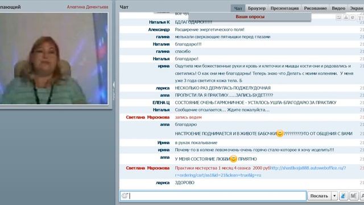Open the Послать dropdown arrow
Screen dimensions: 364x205
(x=334, y=196)
